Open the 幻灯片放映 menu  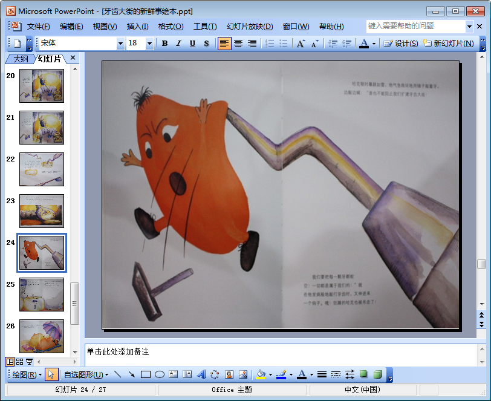pyautogui.click(x=250, y=27)
